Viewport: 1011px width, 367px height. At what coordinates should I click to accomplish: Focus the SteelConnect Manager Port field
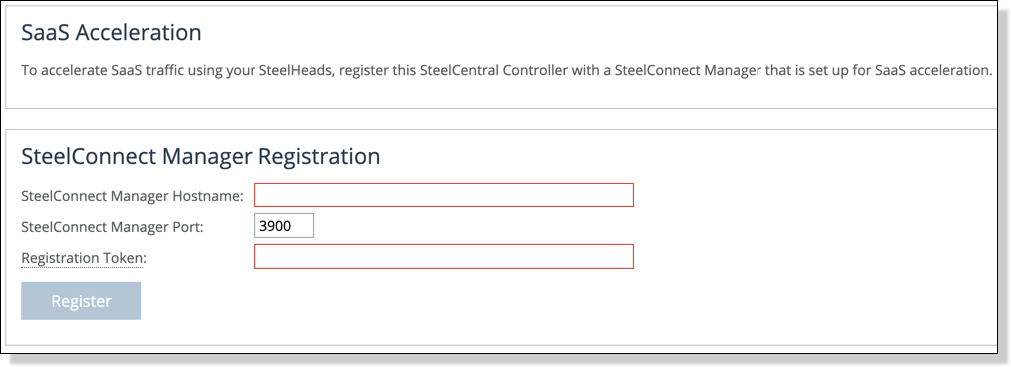coord(284,226)
